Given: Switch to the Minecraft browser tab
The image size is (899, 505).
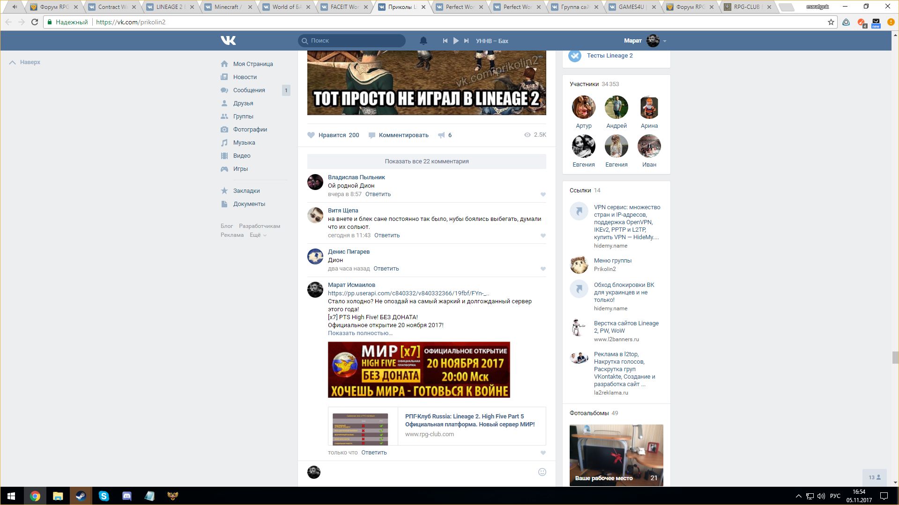Looking at the screenshot, I should tap(226, 7).
